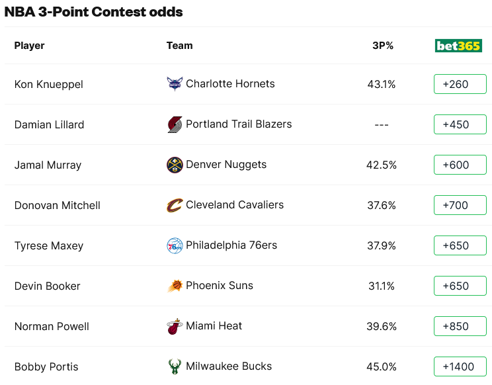Bet on Tyrese Maxey +650 odds
Screen dimensions: 492x385
pos(460,245)
